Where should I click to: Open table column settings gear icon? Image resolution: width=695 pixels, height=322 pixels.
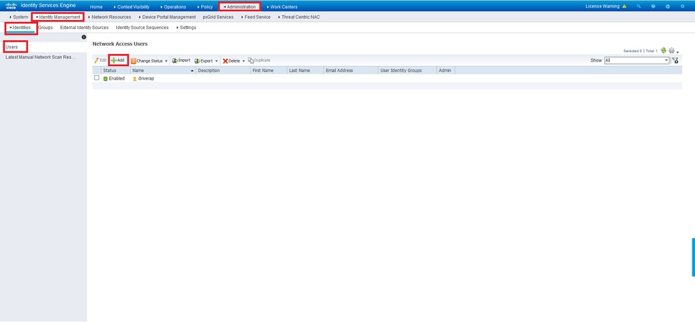point(671,51)
